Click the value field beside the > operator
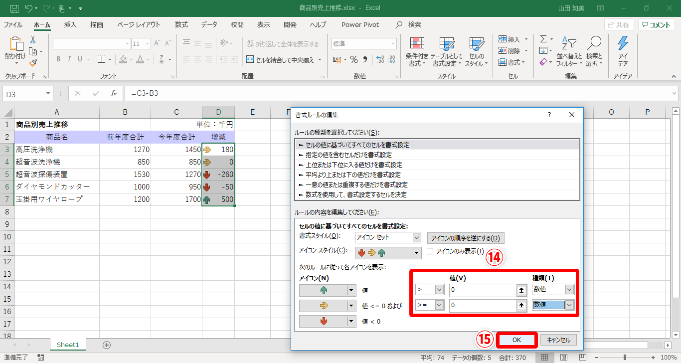Screen dimensions: 681x363 click(484, 290)
